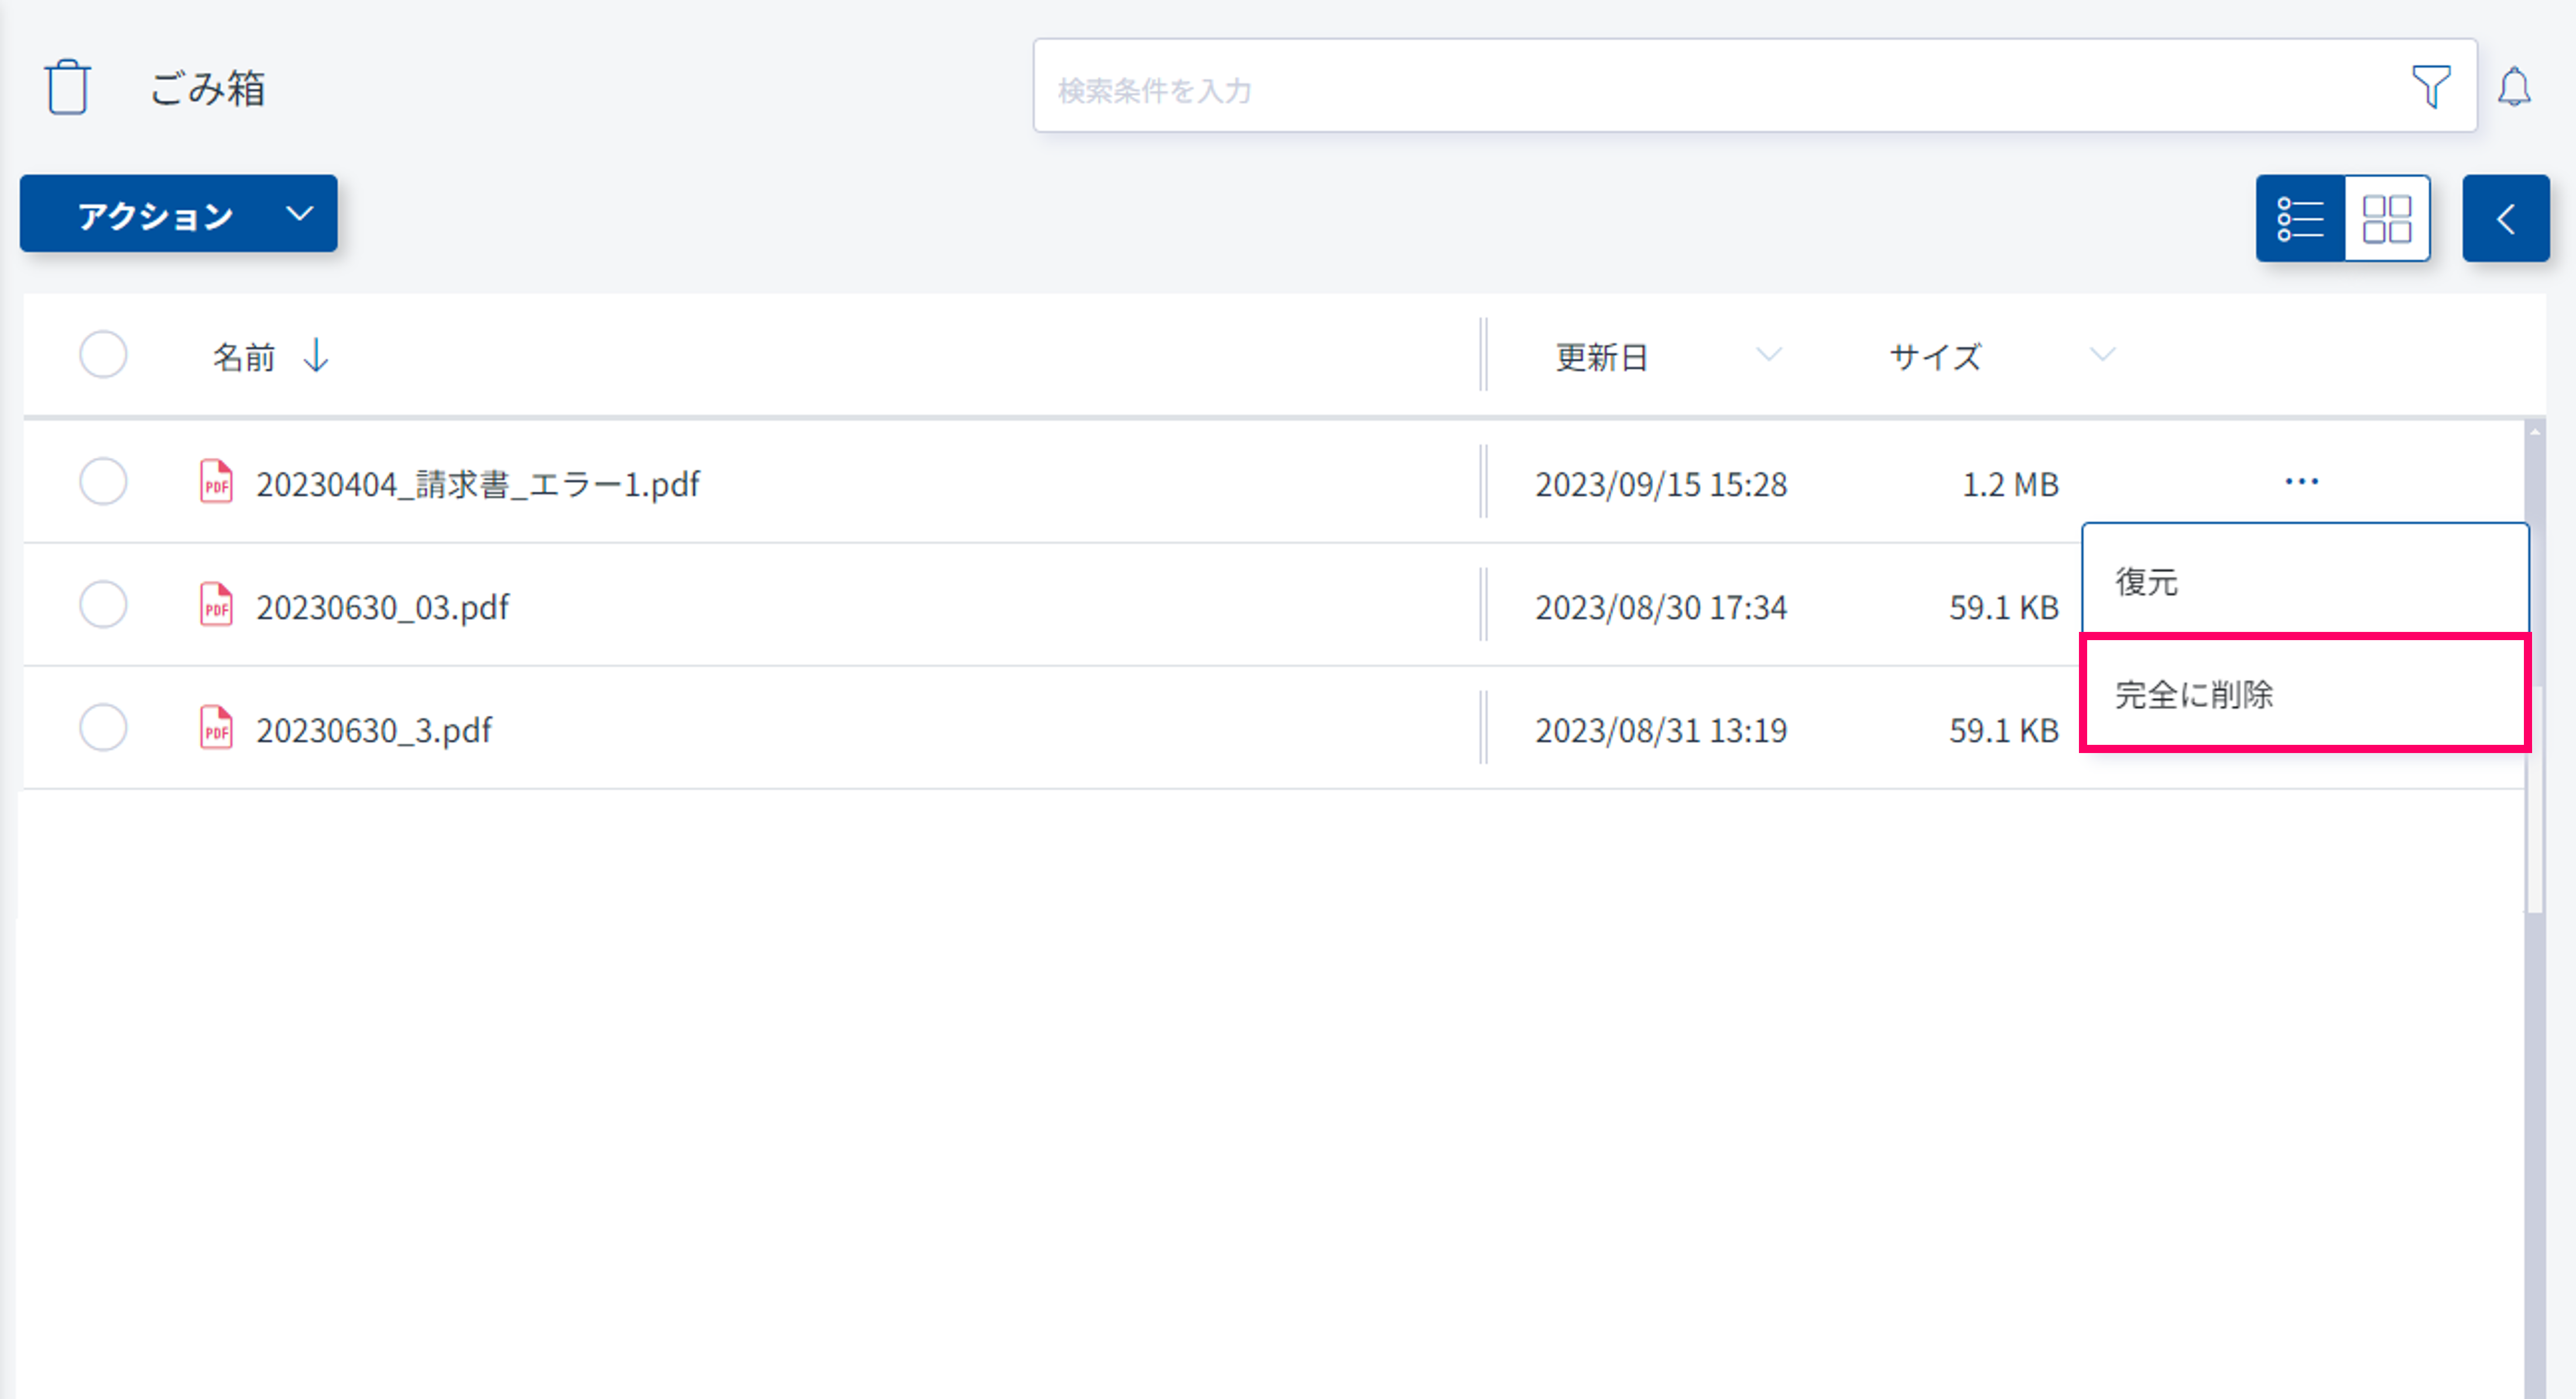This screenshot has height=1399, width=2576.
Task: Select checkbox for 20230630_3.pdf
Action: [103, 728]
